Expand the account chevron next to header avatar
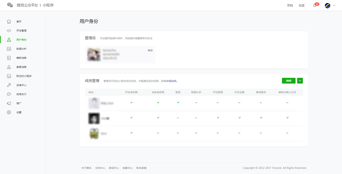The image size is (342, 174). 334,5
